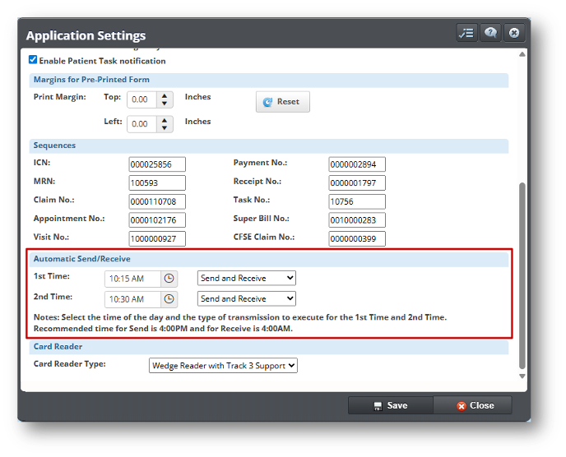This screenshot has width=566, height=457.
Task: Click the checklist icon in the title bar
Action: [466, 33]
